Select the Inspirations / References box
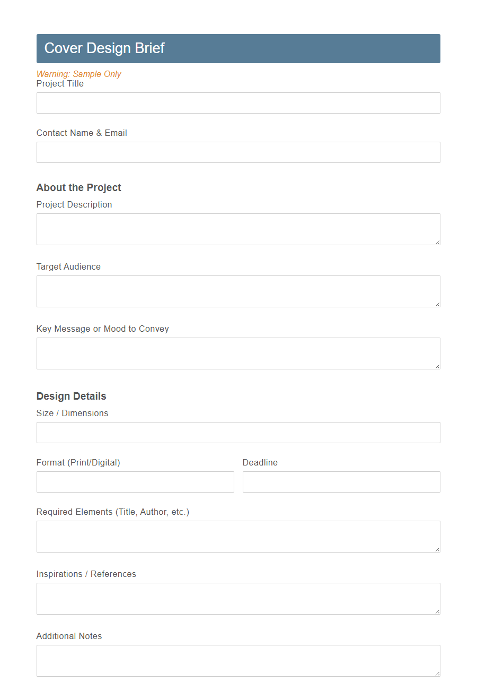 point(238,598)
